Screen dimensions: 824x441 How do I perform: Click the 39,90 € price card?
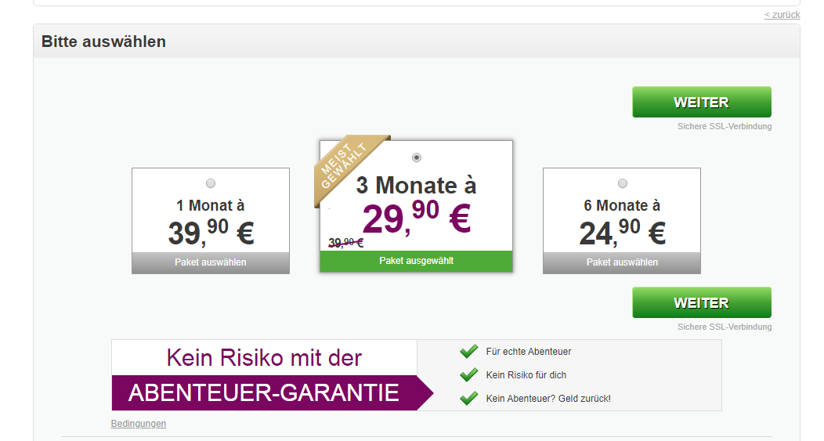[x=211, y=221]
